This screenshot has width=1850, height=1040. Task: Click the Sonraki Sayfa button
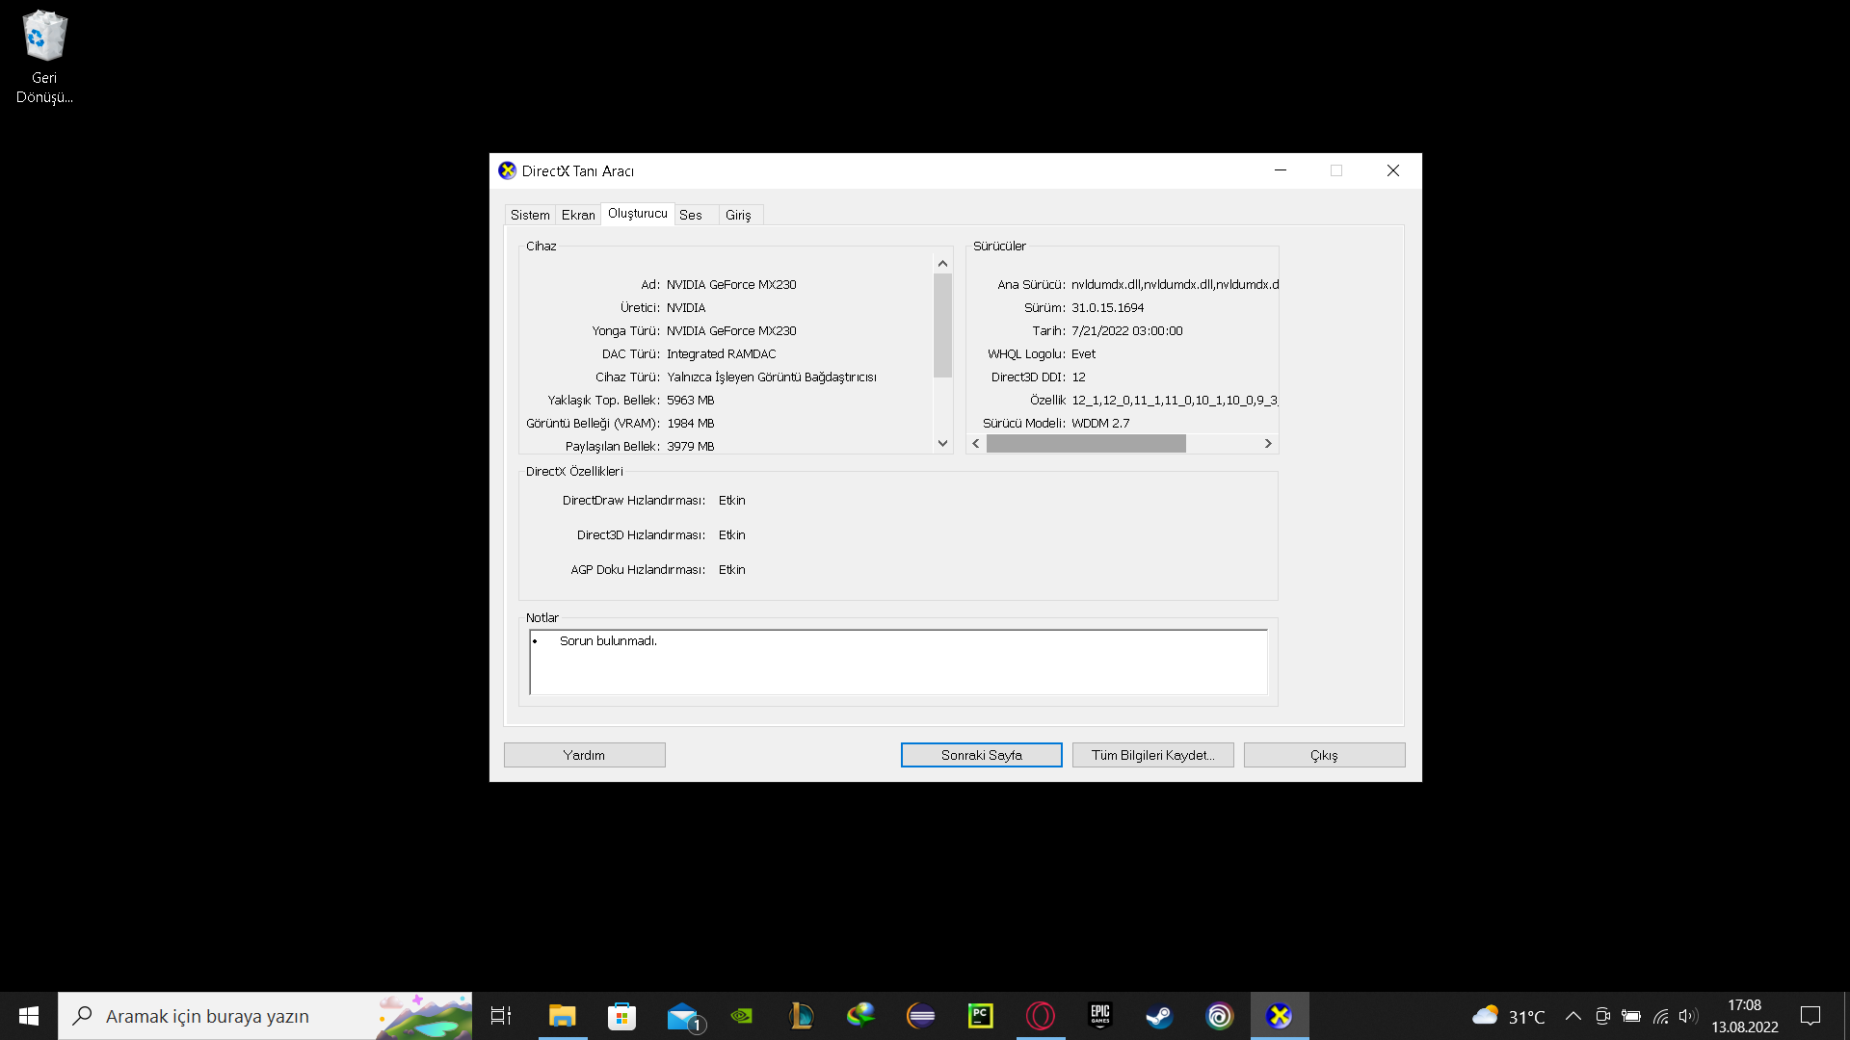pyautogui.click(x=981, y=755)
